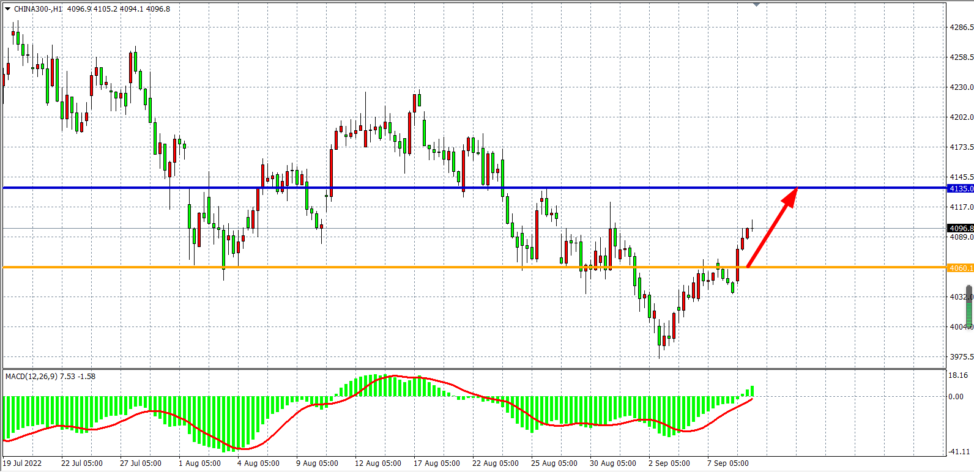Viewport: 974px width, 472px height.
Task: Click the 3975.5 price scale label
Action: tap(961, 357)
